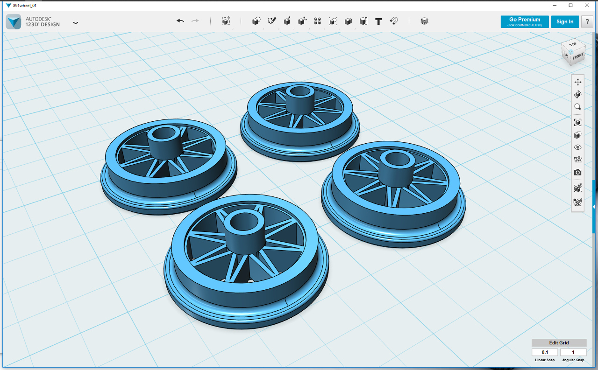The height and width of the screenshot is (370, 598).
Task: Select the Pattern tool icon
Action: 318,21
